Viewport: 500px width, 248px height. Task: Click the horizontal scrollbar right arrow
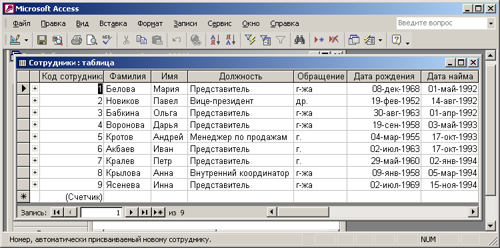[x=474, y=211]
